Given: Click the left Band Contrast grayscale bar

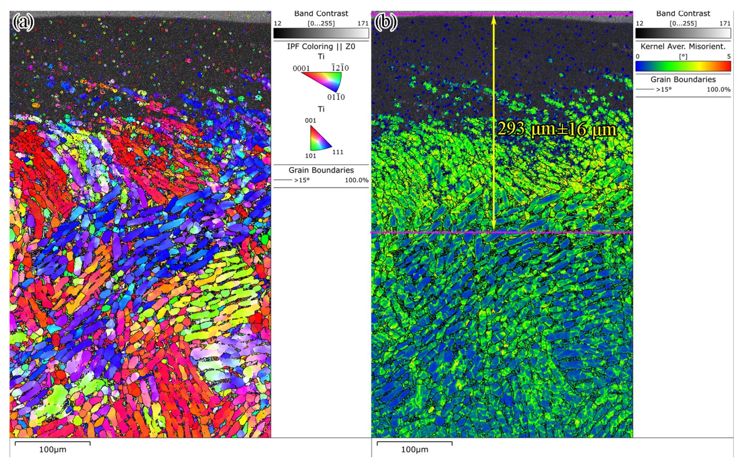Looking at the screenshot, I should coord(321,33).
